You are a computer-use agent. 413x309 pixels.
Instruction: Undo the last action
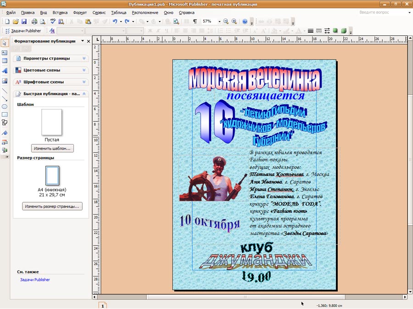pyautogui.click(x=115, y=22)
